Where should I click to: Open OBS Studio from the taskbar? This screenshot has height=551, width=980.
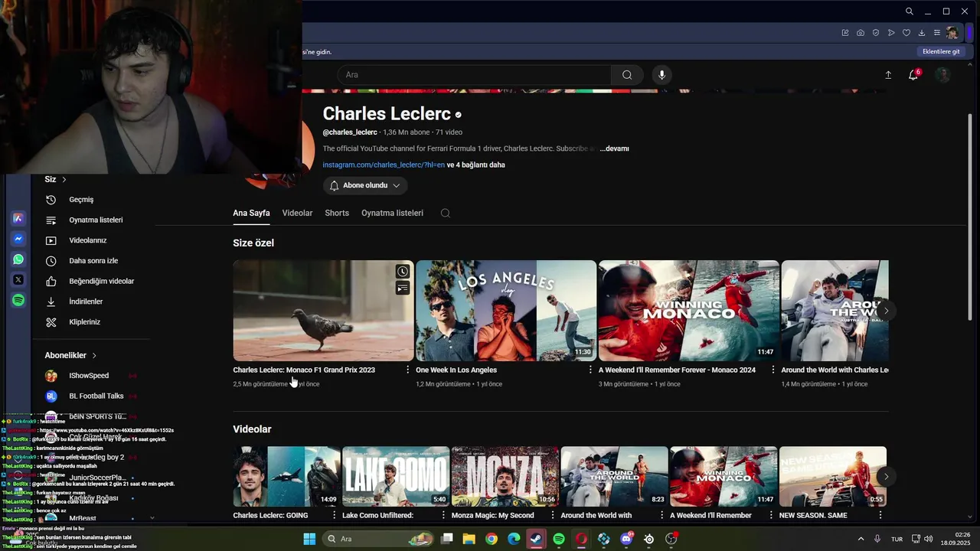coord(671,539)
